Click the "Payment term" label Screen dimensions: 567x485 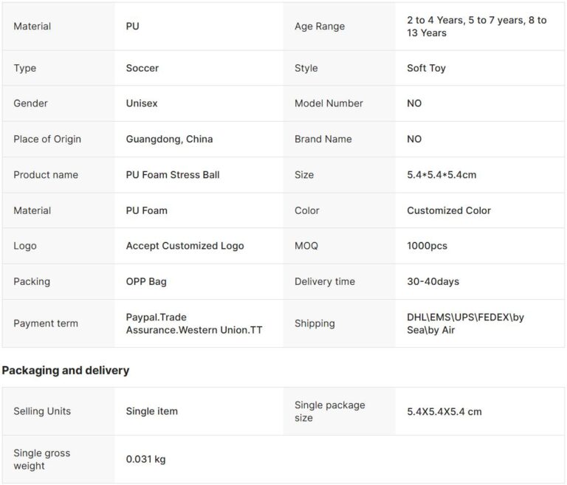click(45, 323)
